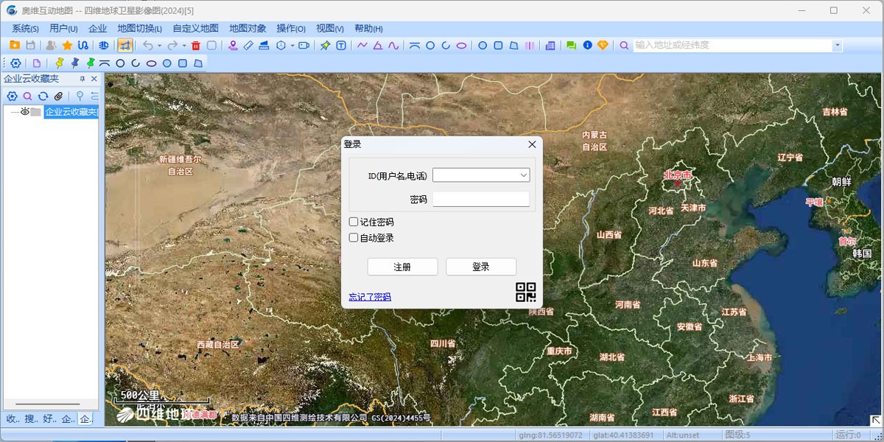The width and height of the screenshot is (884, 442).
Task: Expand the address search box dropdown arrow
Action: [837, 46]
